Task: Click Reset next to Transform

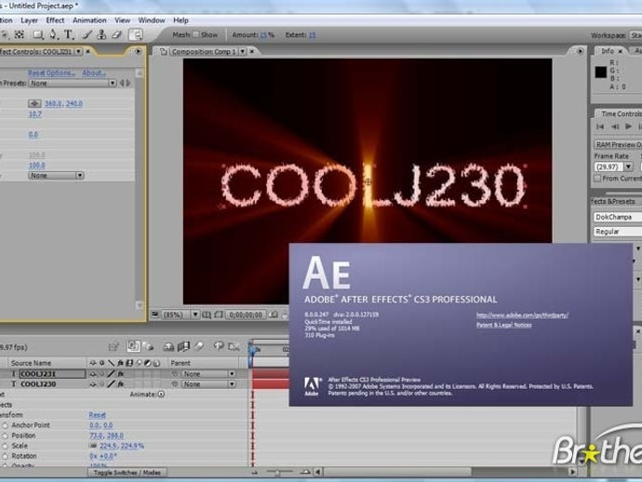Action: click(x=97, y=415)
